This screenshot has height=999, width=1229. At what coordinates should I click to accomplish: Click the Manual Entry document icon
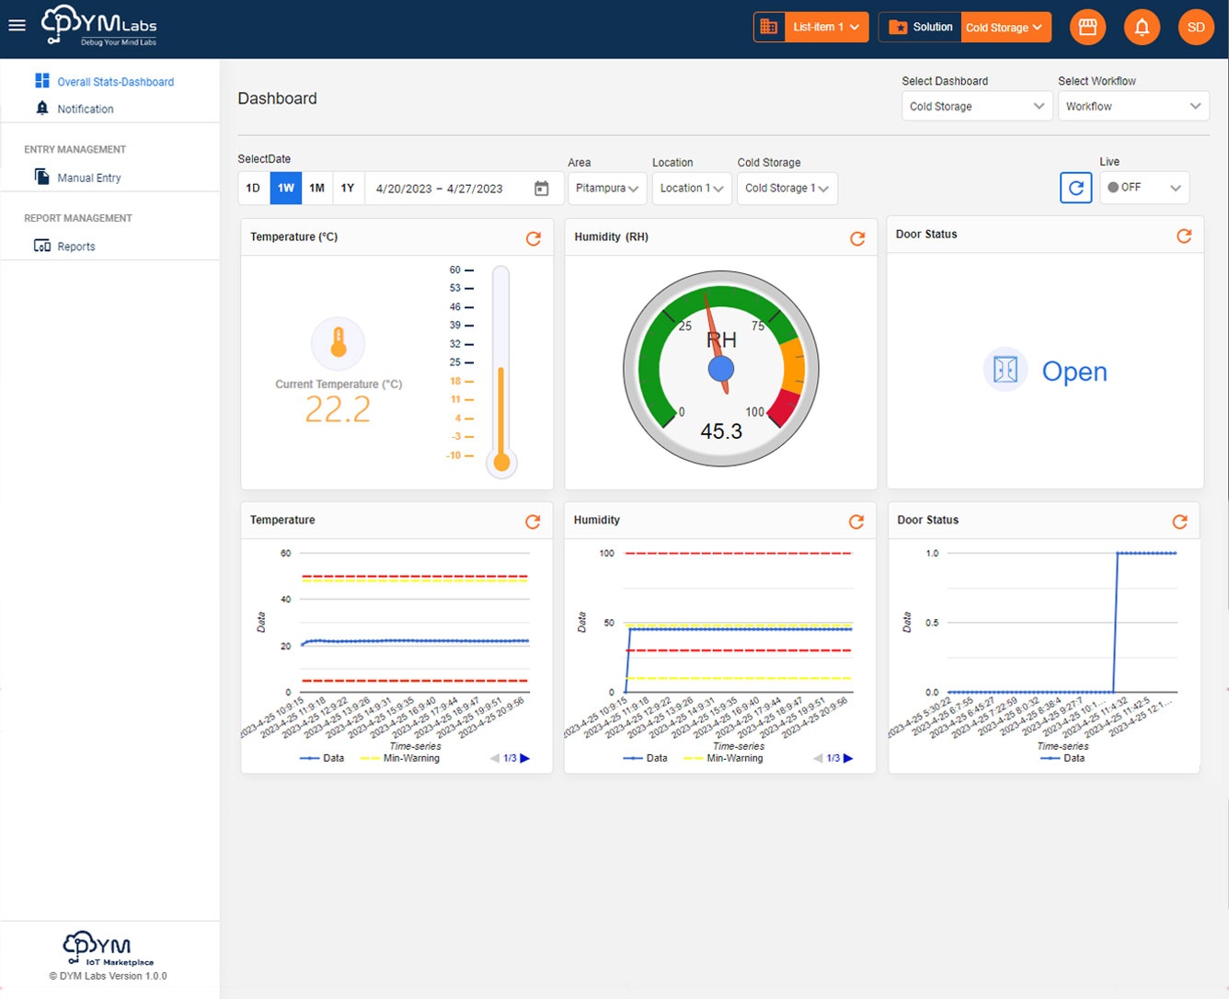pyautogui.click(x=41, y=176)
